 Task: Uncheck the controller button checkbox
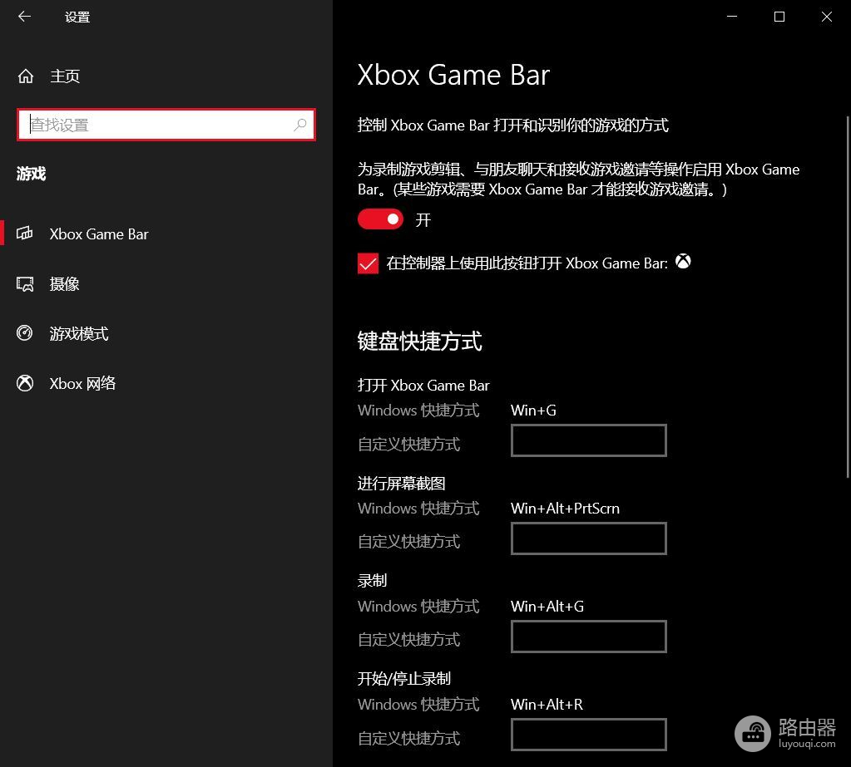pos(368,263)
